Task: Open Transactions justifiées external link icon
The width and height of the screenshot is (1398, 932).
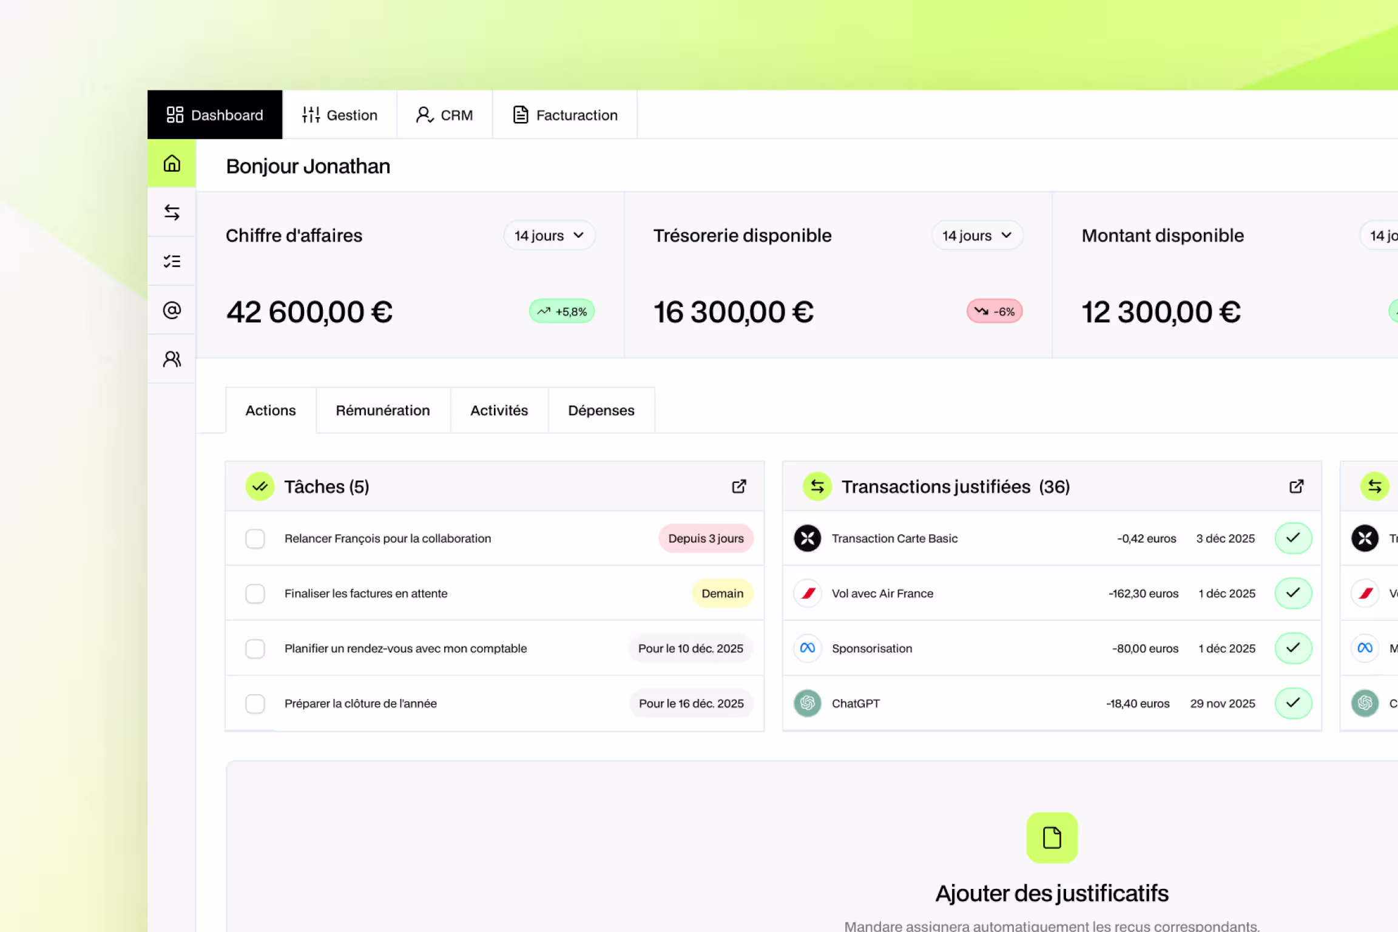Action: coord(1296,487)
